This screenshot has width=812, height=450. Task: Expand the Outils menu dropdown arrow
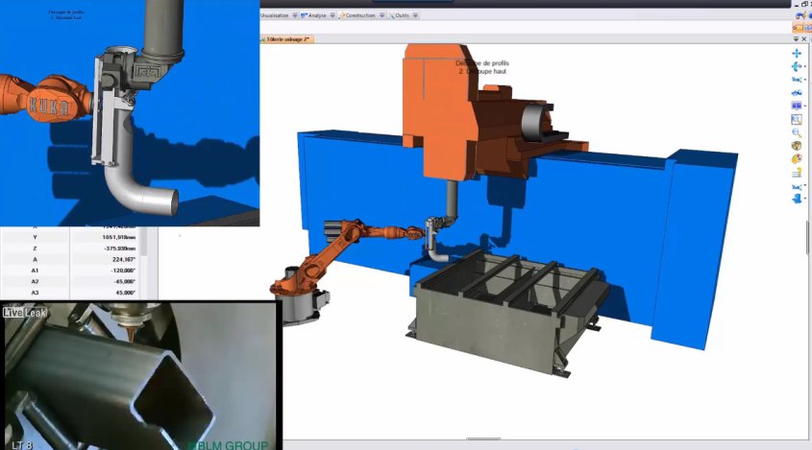tap(415, 15)
